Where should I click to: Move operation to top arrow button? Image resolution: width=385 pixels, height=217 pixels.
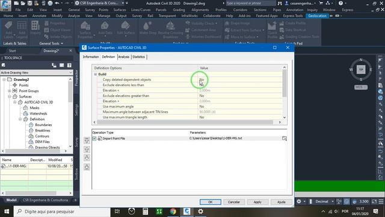click(x=87, y=140)
